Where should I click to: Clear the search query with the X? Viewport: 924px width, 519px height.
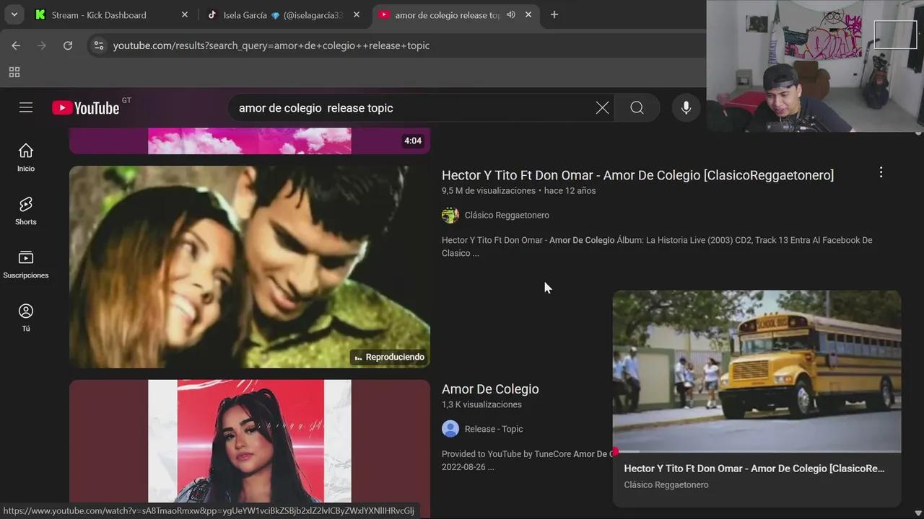(x=602, y=107)
